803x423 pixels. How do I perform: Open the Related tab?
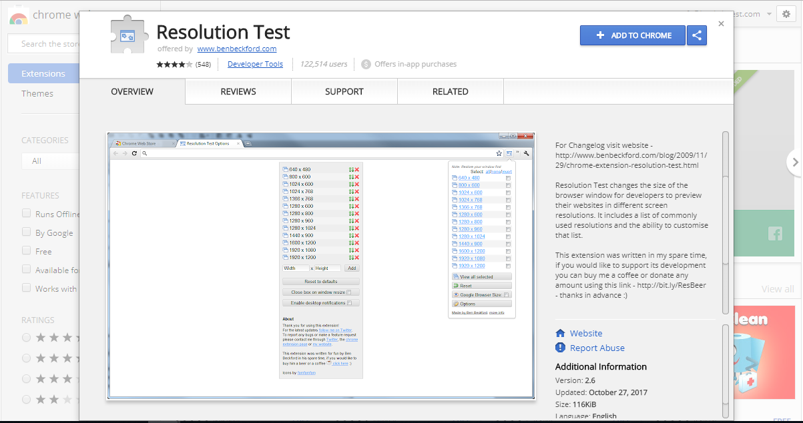[450, 91]
